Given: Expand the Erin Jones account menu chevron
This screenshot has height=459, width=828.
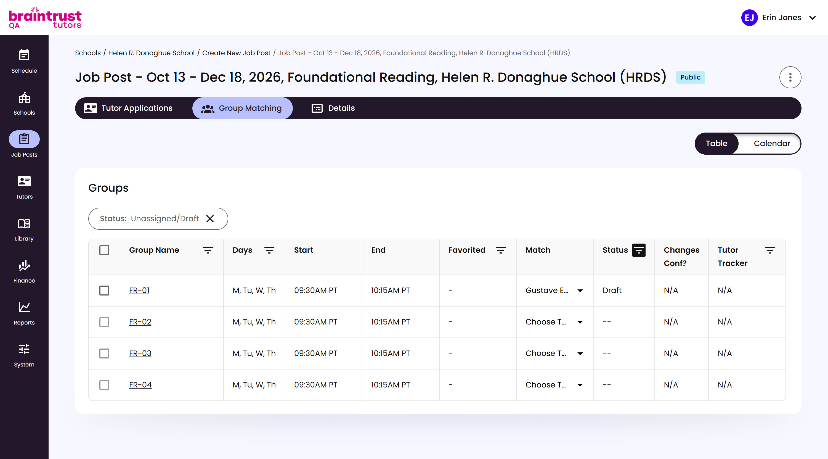Looking at the screenshot, I should click(x=812, y=18).
